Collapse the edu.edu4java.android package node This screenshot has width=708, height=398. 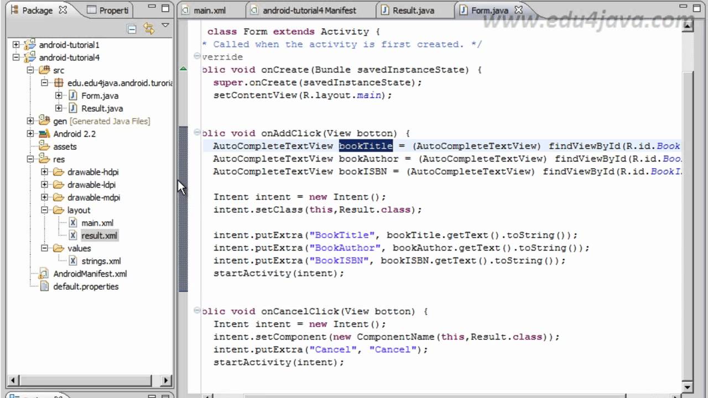[x=44, y=83]
